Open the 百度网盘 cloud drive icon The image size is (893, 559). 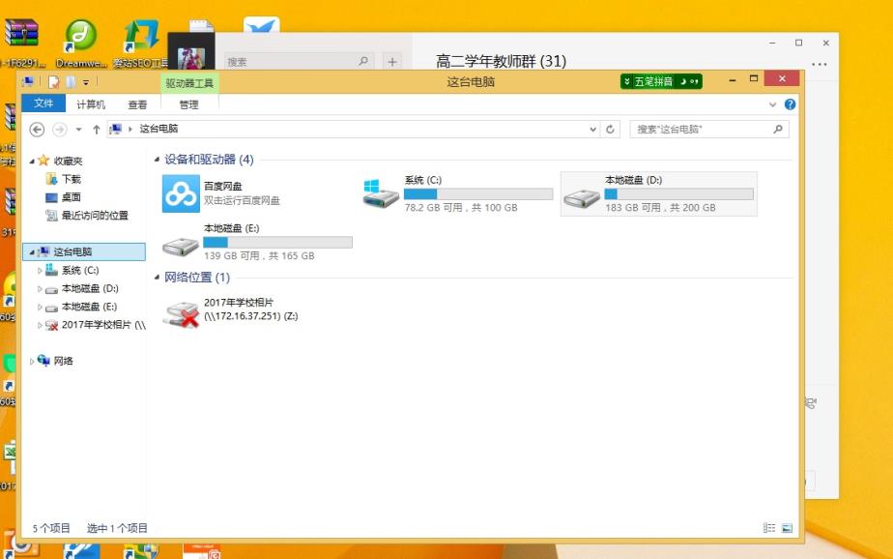pos(181,193)
